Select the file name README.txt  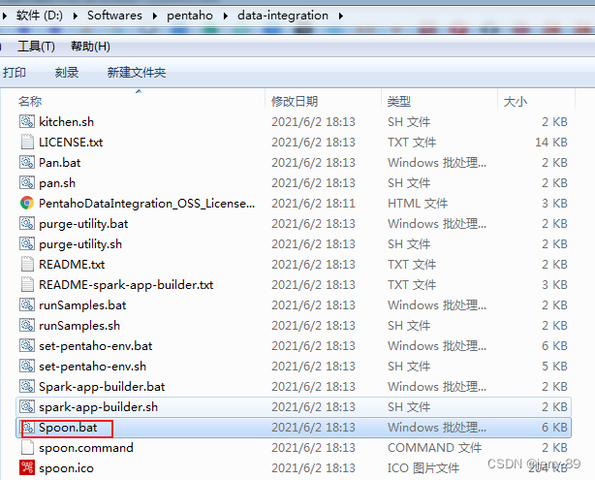point(72,265)
